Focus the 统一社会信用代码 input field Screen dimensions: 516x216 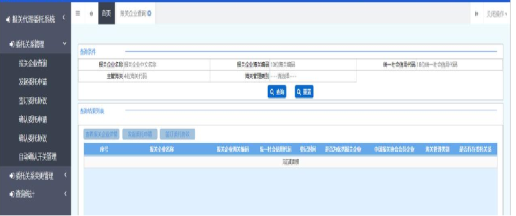459,65
